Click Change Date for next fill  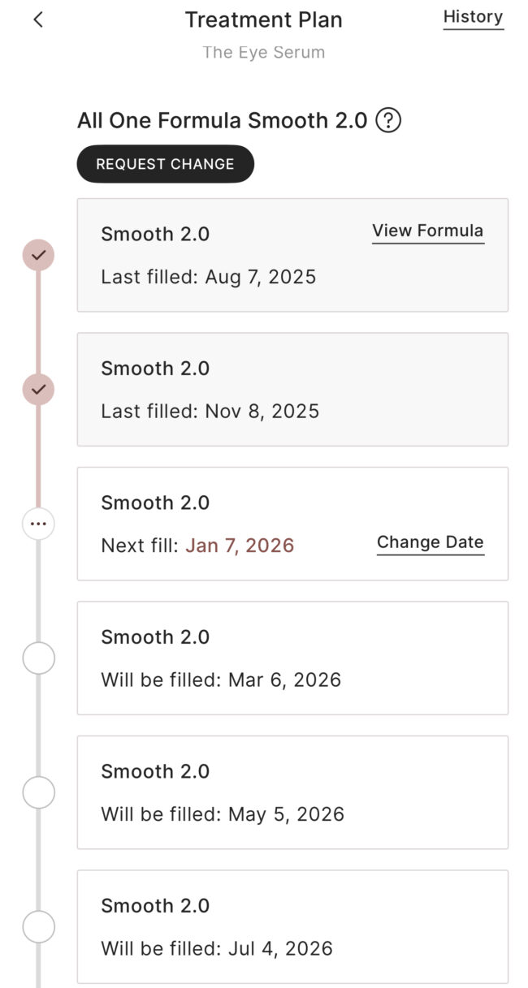430,543
